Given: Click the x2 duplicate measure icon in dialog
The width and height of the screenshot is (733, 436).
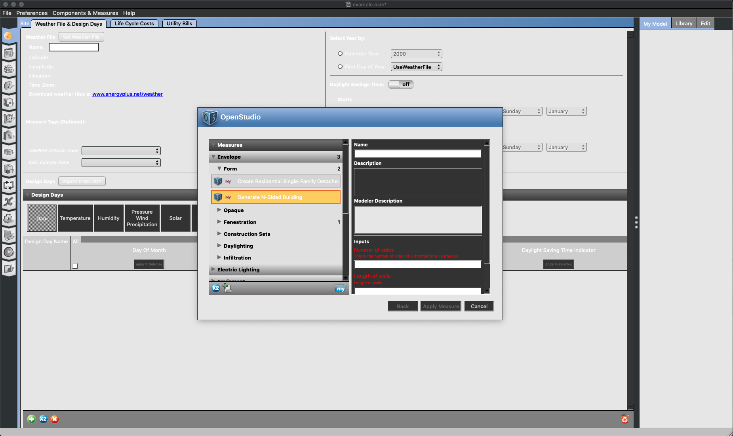Looking at the screenshot, I should (215, 288).
